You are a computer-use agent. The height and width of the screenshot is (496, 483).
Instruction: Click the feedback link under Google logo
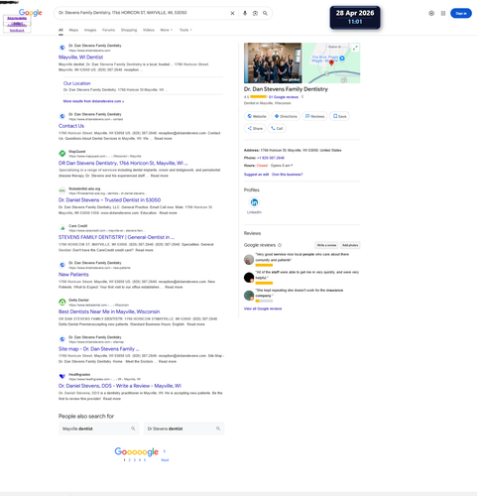[17, 31]
